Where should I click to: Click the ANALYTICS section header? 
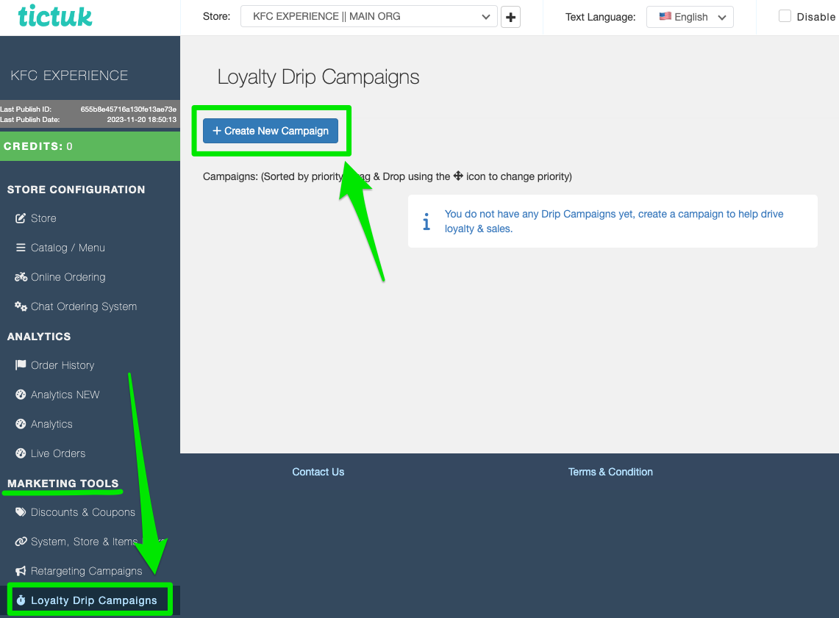coord(39,337)
